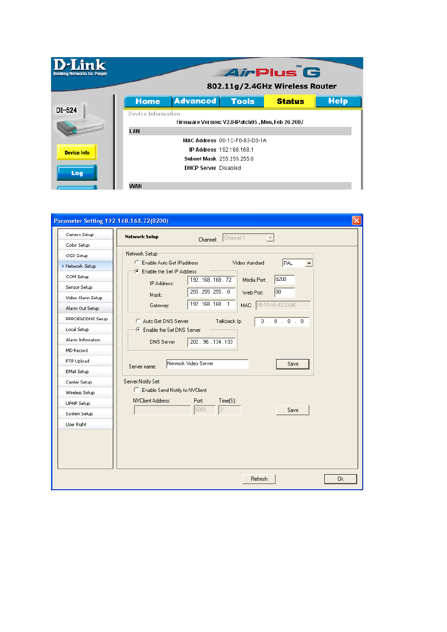Open Sensor Setup page
The height and width of the screenshot is (632, 447).
click(x=85, y=287)
